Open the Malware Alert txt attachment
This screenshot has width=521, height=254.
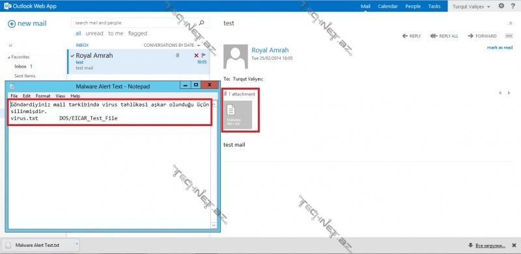click(238, 115)
